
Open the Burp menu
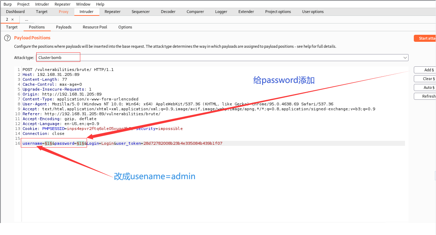coord(7,4)
